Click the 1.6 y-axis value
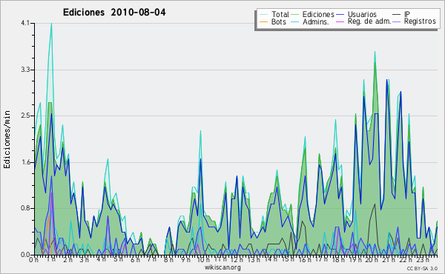Image resolution: width=445 pixels, height=274 pixels. 25,162
